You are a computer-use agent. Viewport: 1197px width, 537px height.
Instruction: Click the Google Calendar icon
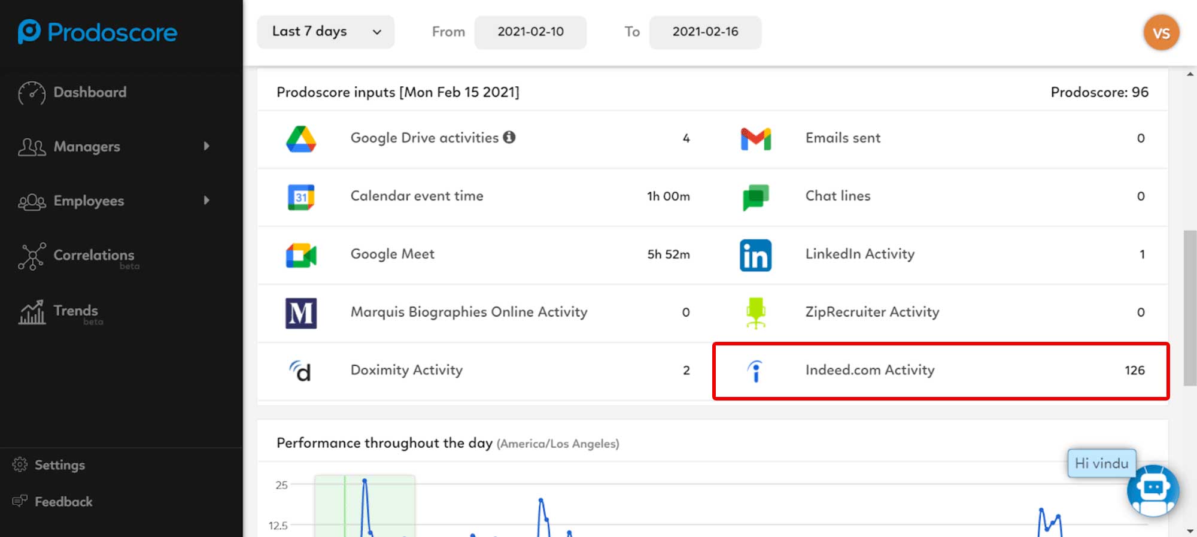pos(301,197)
